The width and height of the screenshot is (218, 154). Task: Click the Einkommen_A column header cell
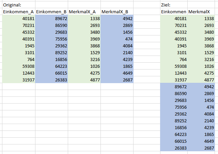tap(19, 12)
